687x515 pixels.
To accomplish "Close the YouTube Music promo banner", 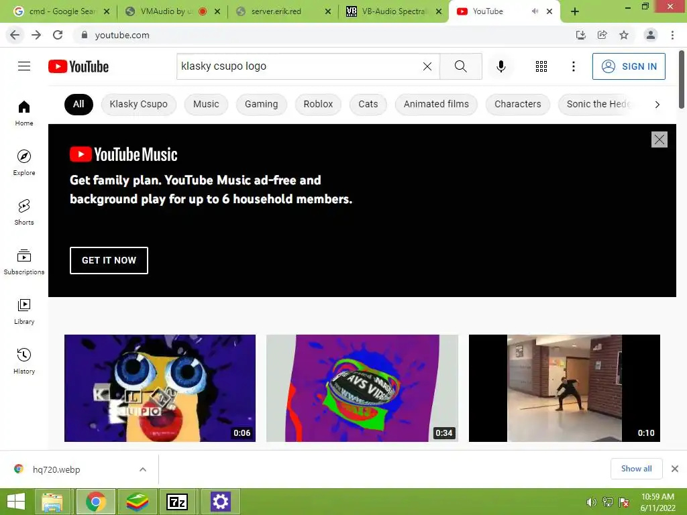I will (659, 139).
